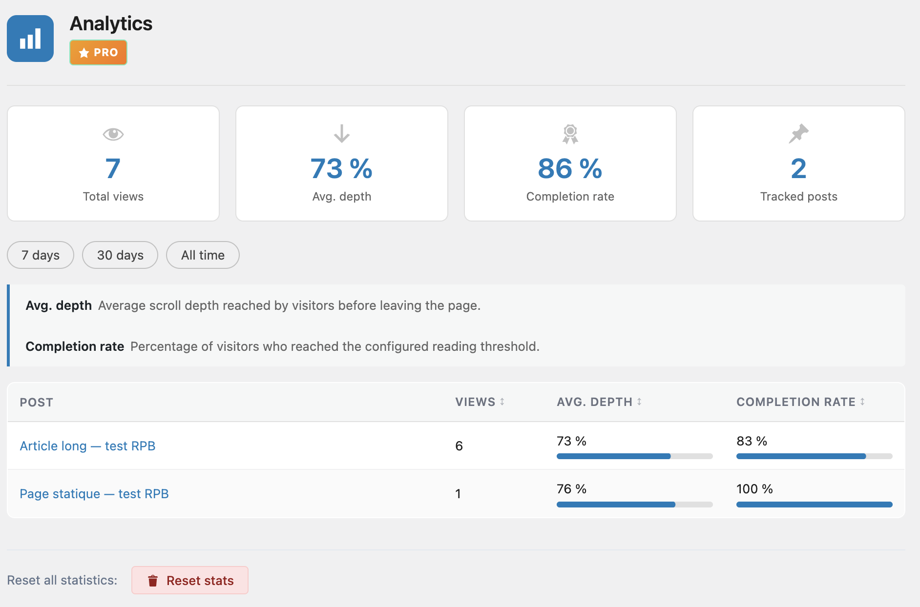Toggle the 7 days filter
Screen dimensions: 920x607
coord(40,255)
